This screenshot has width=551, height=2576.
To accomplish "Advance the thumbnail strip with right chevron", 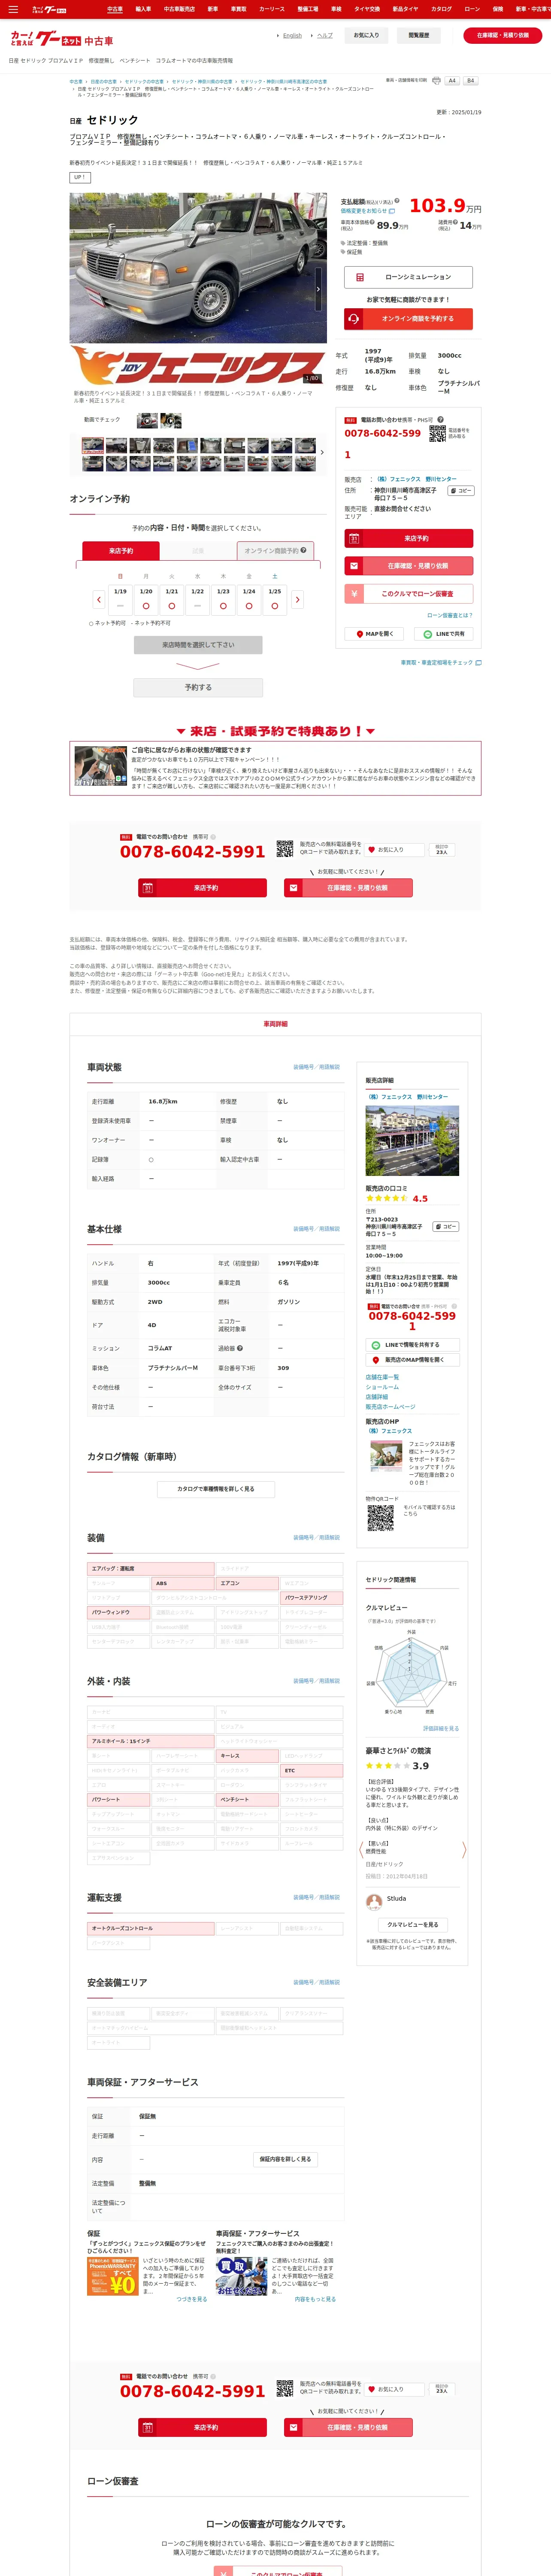I will pyautogui.click(x=322, y=452).
